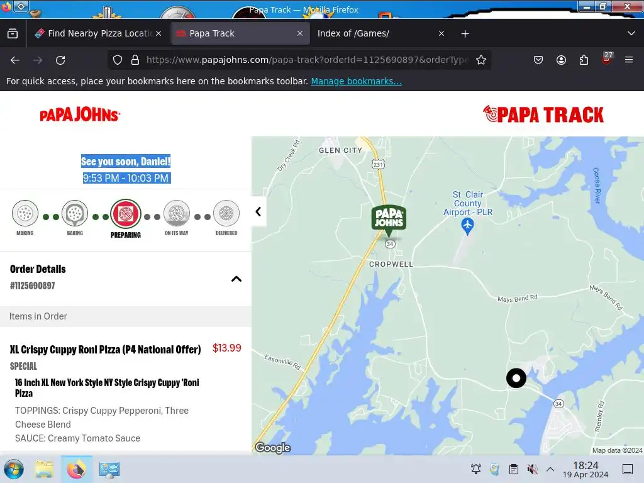List all tabs dropdown arrow
This screenshot has width=644, height=483.
631,33
